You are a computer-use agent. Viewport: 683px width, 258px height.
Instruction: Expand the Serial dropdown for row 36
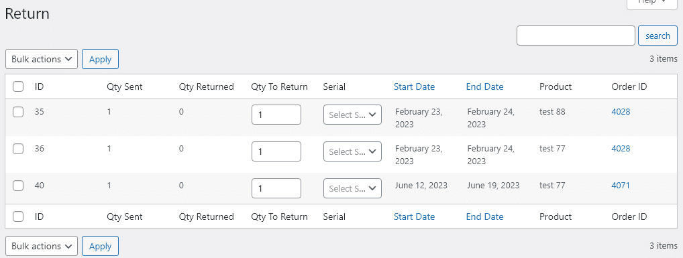click(x=352, y=151)
